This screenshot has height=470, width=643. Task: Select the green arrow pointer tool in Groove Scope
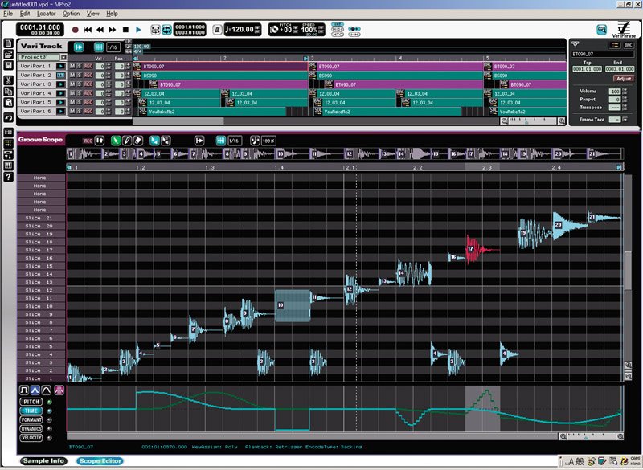[116, 141]
